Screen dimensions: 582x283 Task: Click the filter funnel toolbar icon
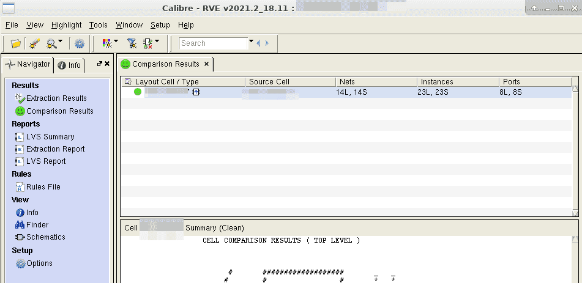pyautogui.click(x=131, y=43)
